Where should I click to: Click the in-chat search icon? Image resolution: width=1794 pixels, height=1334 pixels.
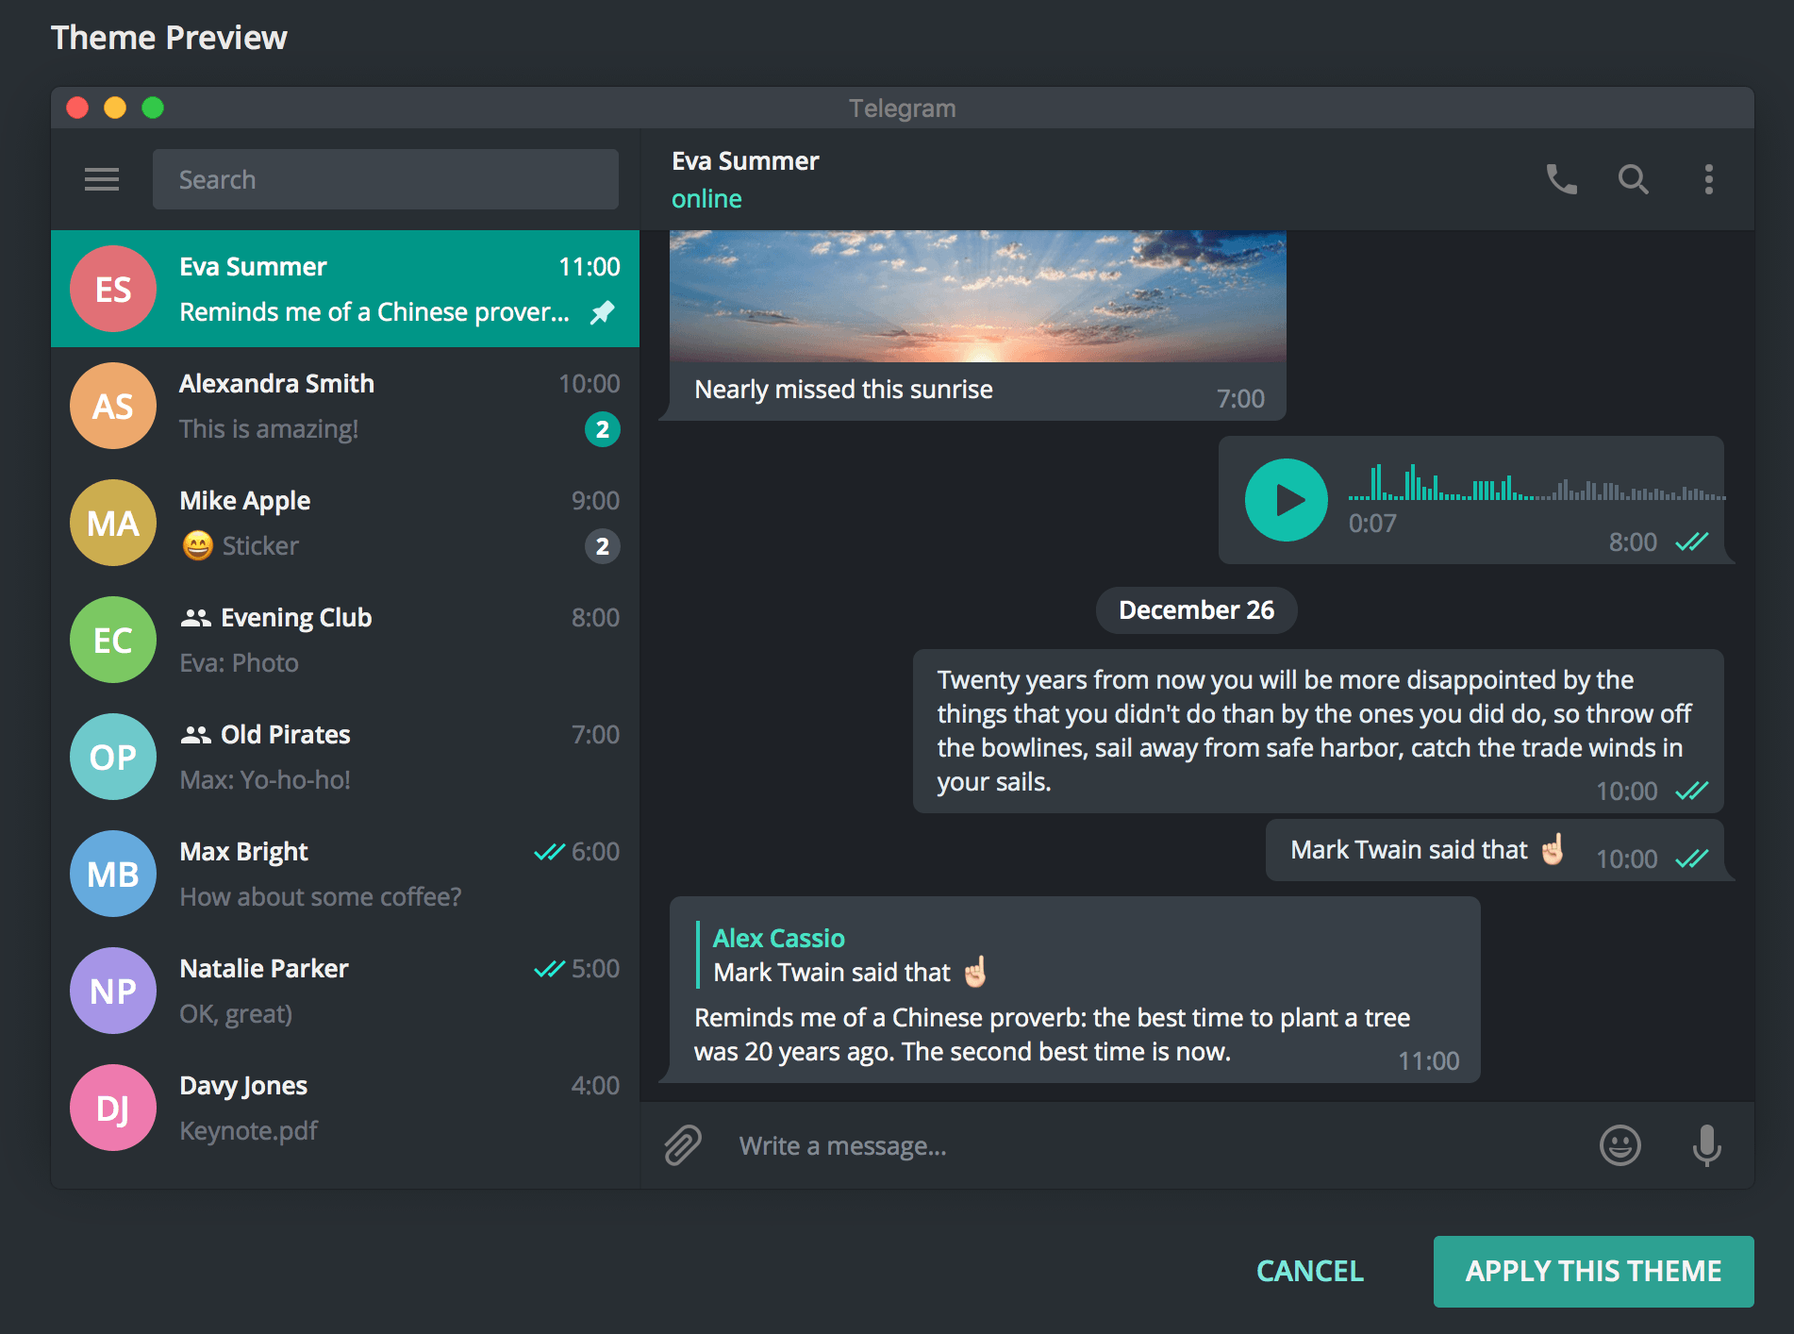pyautogui.click(x=1635, y=180)
